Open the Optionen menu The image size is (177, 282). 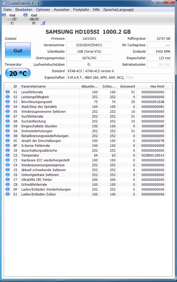click(x=43, y=9)
